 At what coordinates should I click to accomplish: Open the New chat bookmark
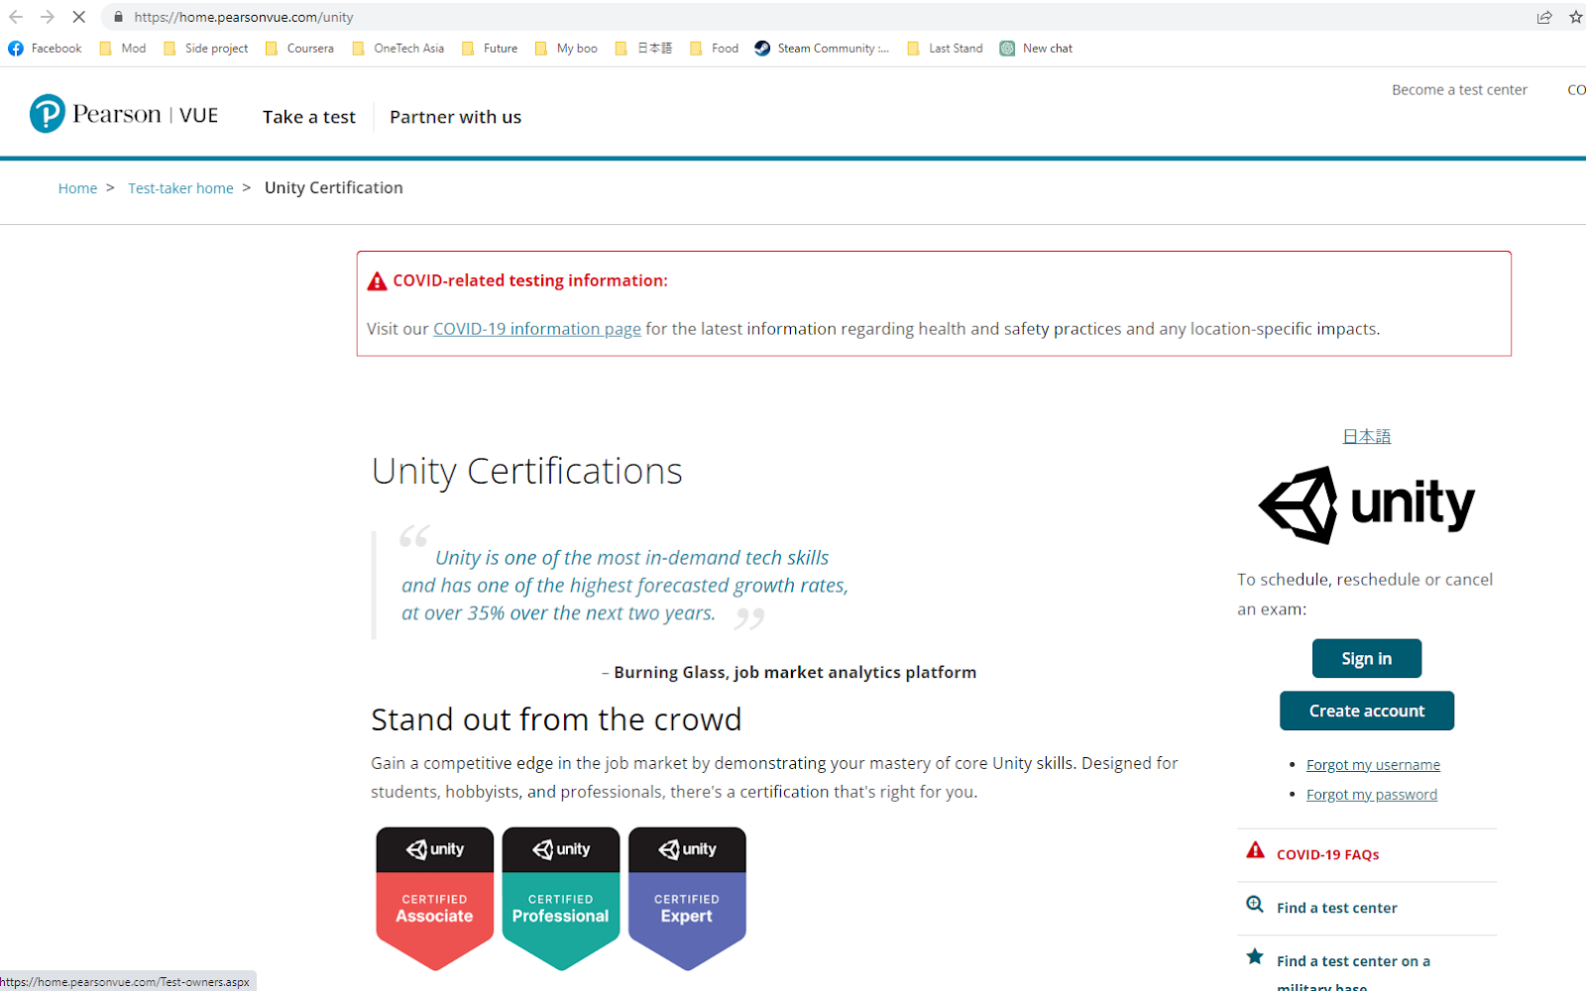[1036, 48]
